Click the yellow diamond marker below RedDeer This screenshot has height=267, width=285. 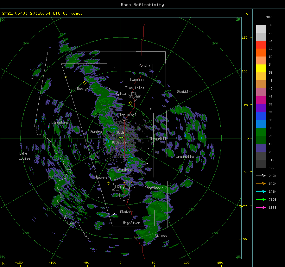(x=130, y=103)
